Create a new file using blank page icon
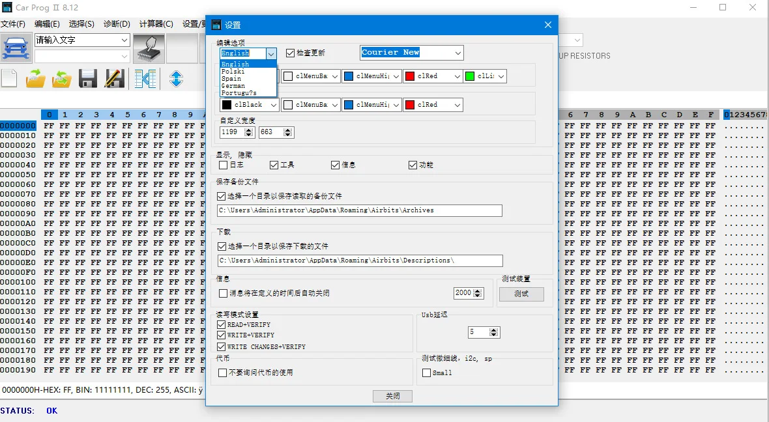Viewport: 769px width, 422px height. [8, 78]
